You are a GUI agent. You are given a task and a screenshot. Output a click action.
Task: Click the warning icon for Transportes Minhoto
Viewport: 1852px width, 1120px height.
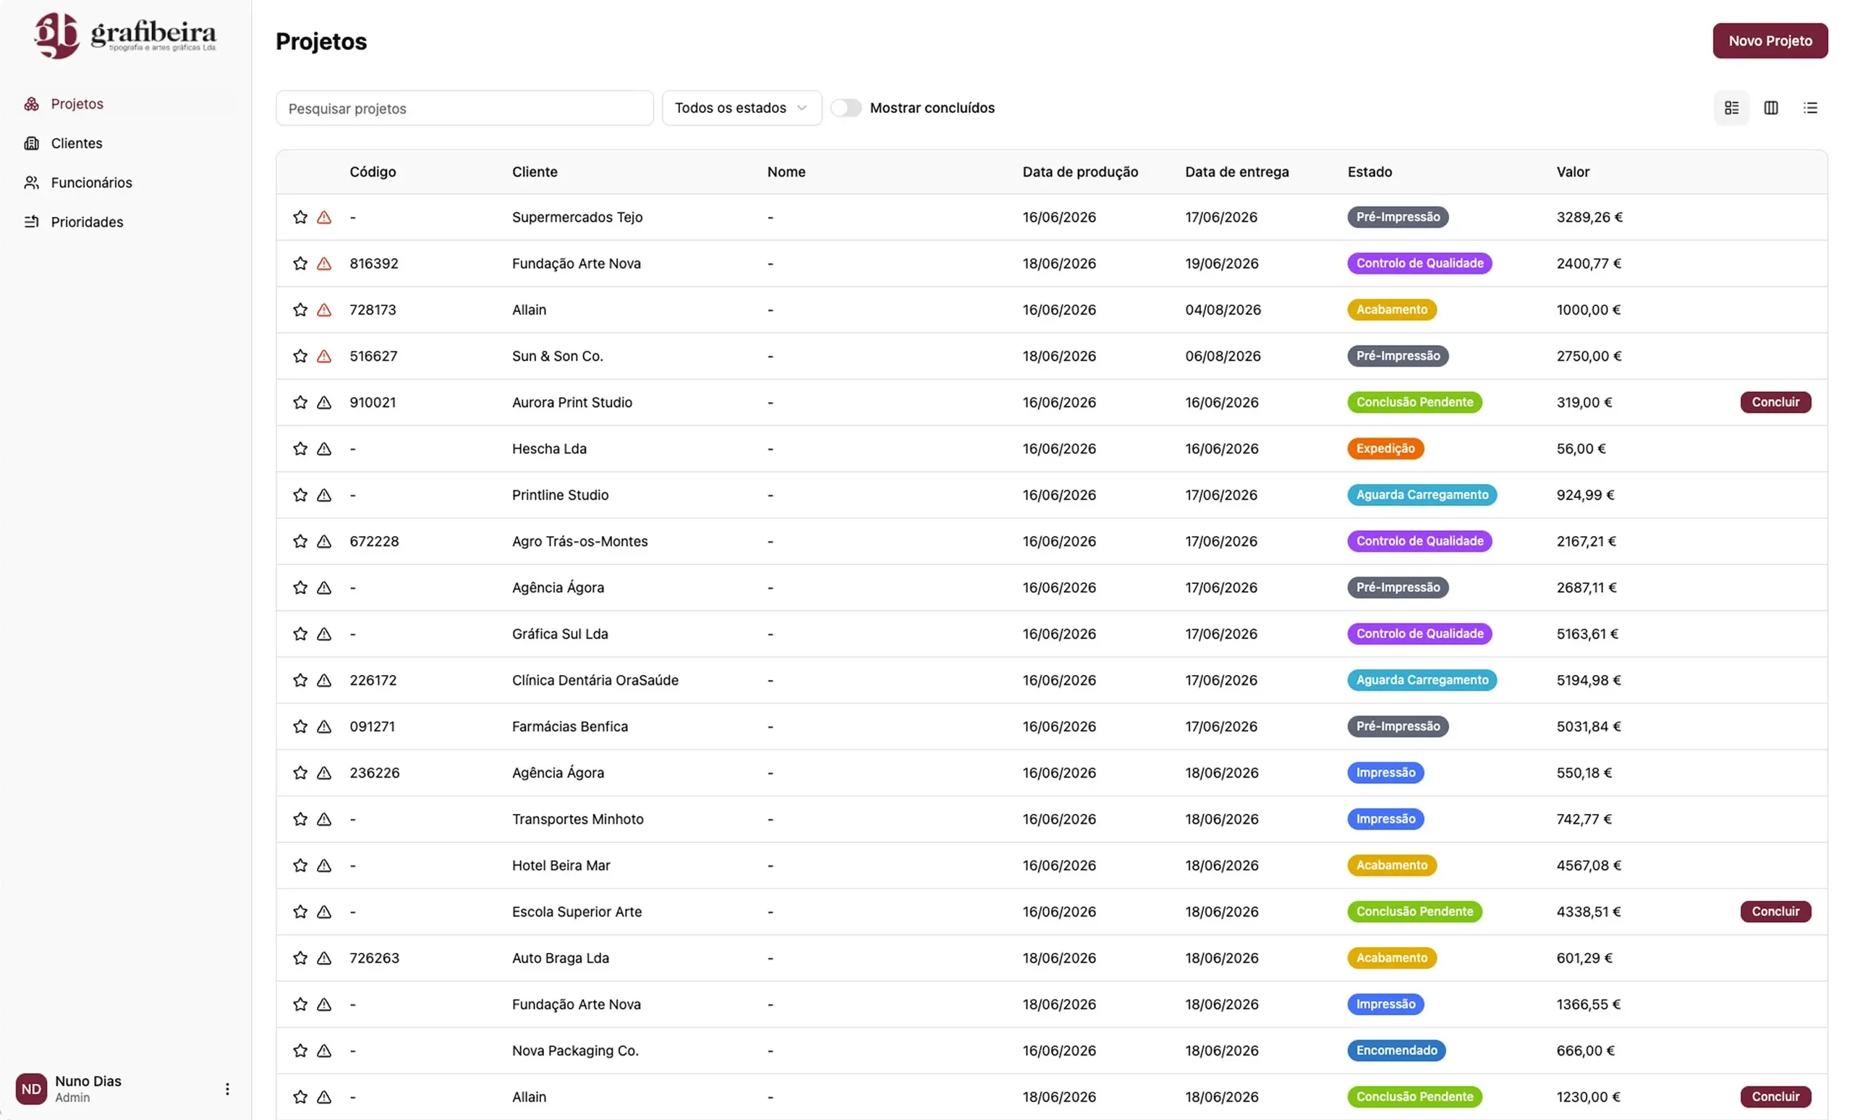pyautogui.click(x=324, y=819)
